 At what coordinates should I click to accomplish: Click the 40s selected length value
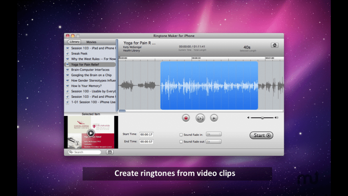pos(247,47)
